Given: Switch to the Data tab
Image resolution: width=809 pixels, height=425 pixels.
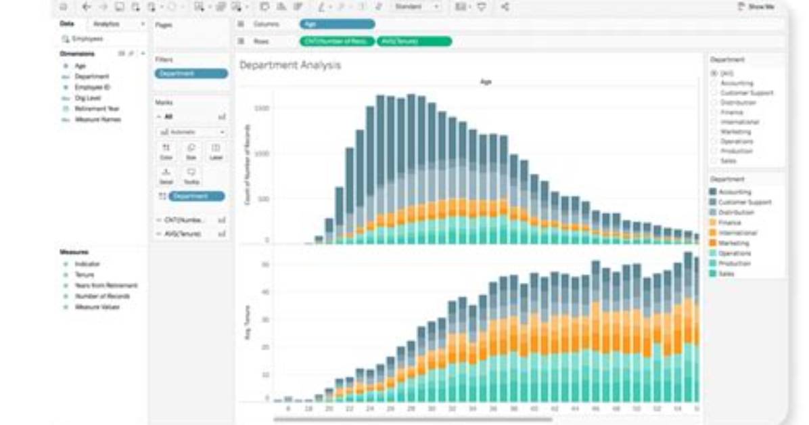Looking at the screenshot, I should (x=66, y=24).
